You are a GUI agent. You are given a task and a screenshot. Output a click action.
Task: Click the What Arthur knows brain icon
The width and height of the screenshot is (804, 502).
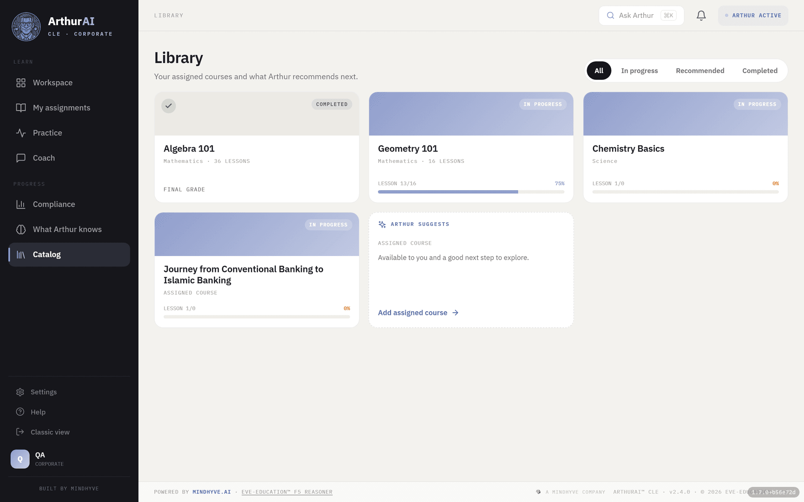point(21,230)
